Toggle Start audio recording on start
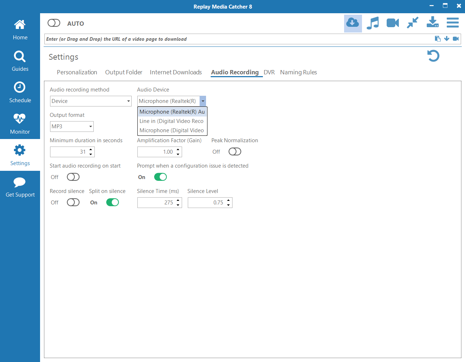This screenshot has width=465, height=362. click(73, 177)
